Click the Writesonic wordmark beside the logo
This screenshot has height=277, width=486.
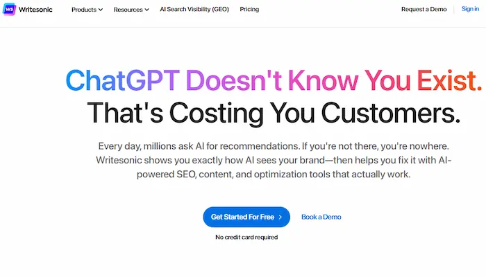(x=35, y=10)
